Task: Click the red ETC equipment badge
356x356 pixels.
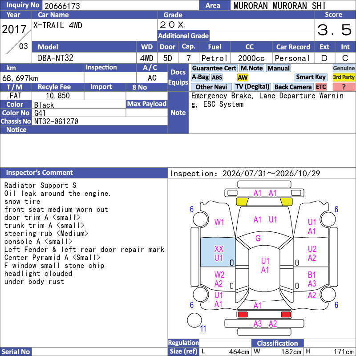Action: pyautogui.click(x=321, y=87)
